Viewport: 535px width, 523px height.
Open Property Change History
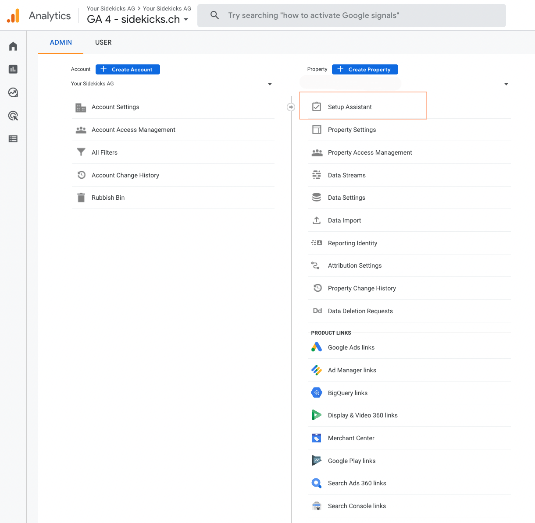pyautogui.click(x=410, y=288)
